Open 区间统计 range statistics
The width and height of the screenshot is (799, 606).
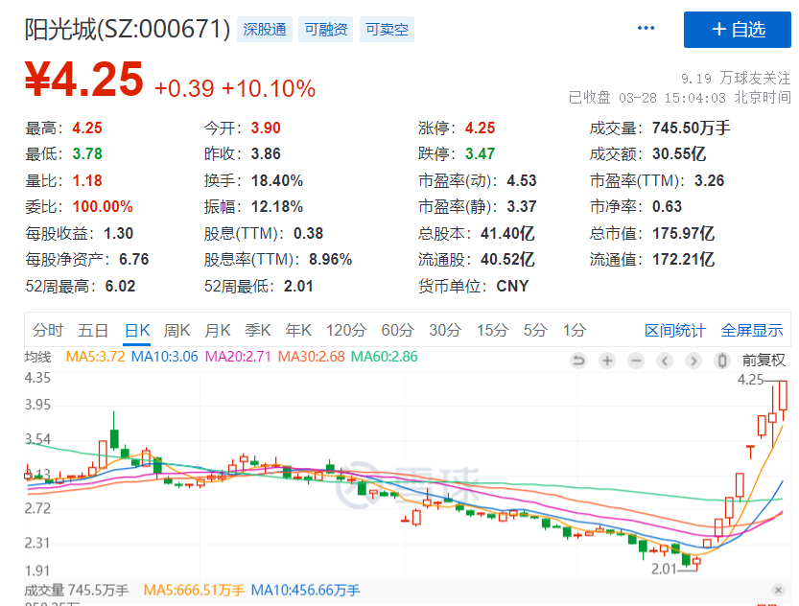click(675, 331)
